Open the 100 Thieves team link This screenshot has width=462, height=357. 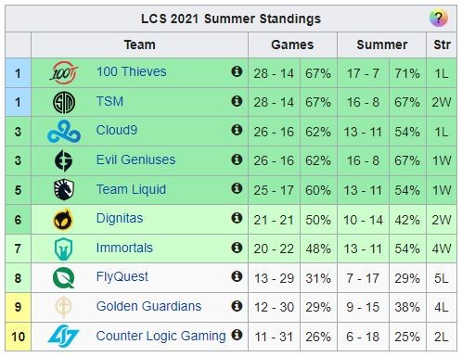pyautogui.click(x=131, y=71)
